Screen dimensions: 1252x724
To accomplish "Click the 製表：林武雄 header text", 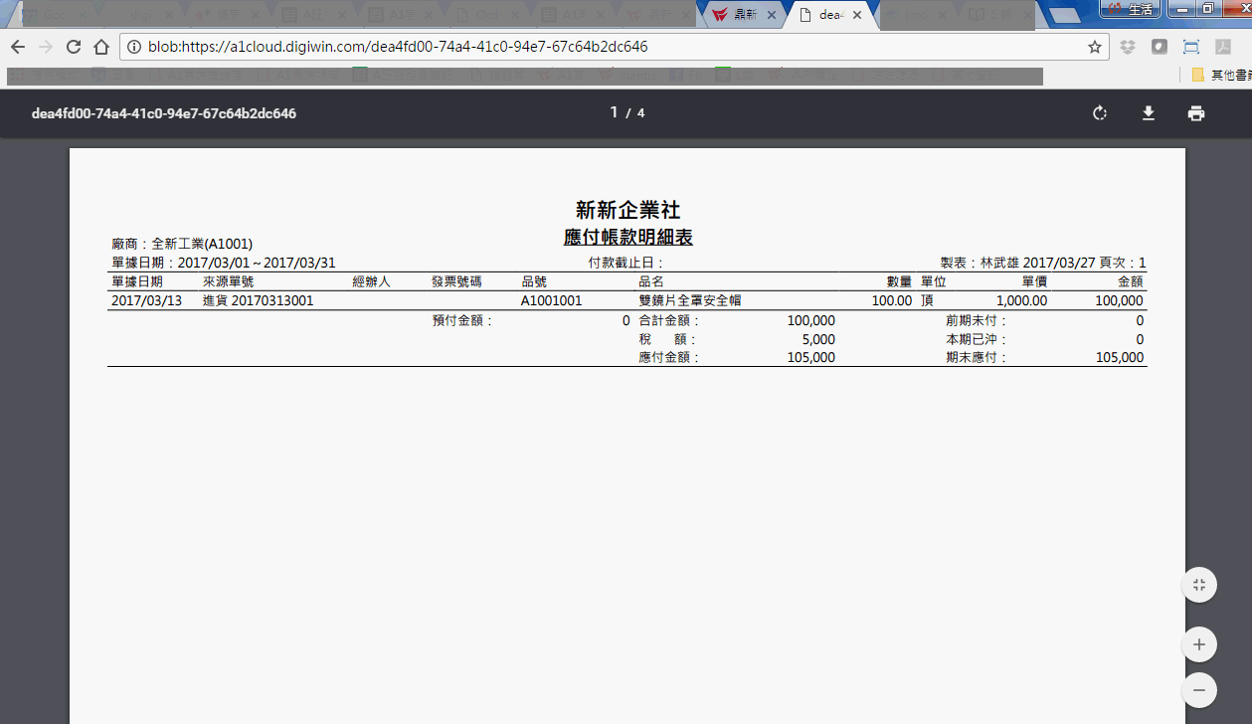I will click(x=980, y=264).
